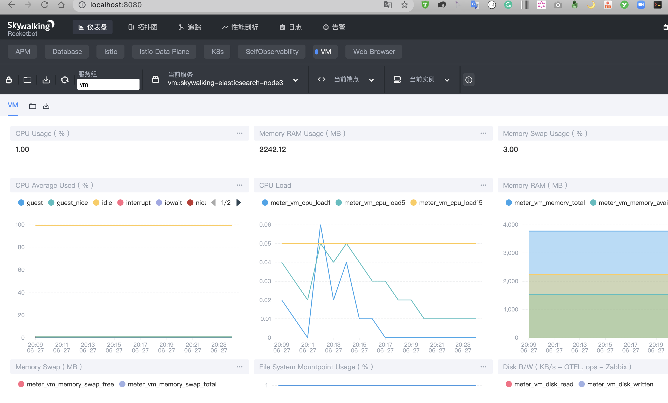Expand the 当前实例 instance dropdown
The image size is (668, 403).
[x=447, y=80]
